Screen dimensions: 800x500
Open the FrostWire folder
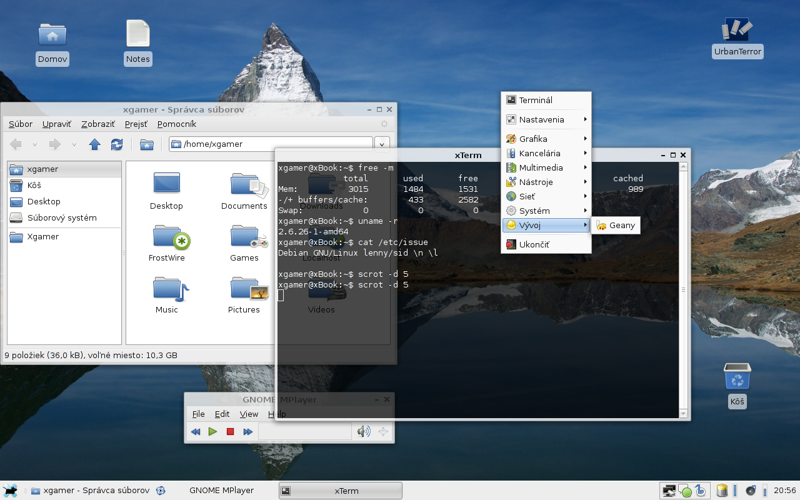pyautogui.click(x=167, y=242)
